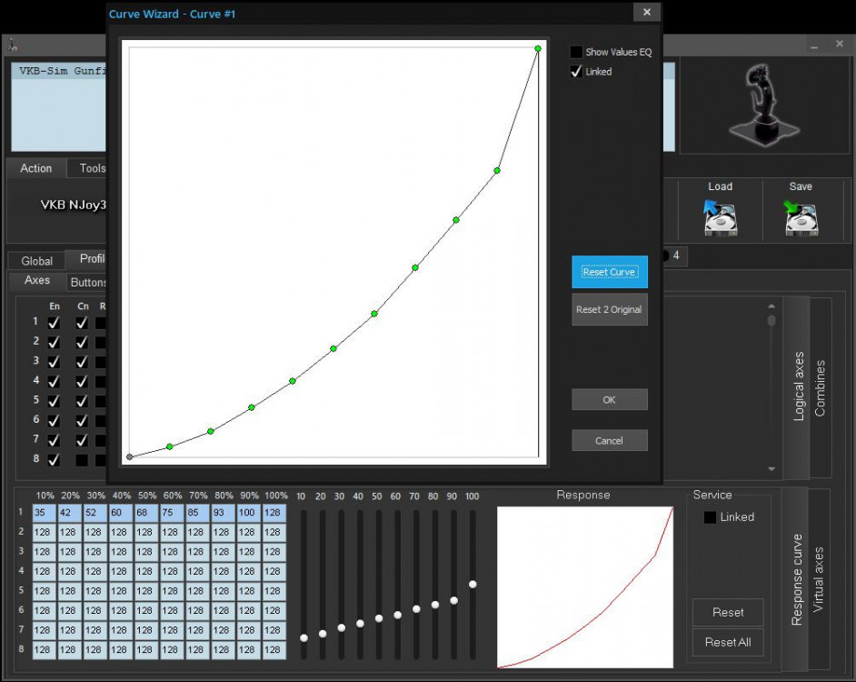This screenshot has height=682, width=856.
Task: Toggle En checkbox for axis 8
Action: pos(54,459)
